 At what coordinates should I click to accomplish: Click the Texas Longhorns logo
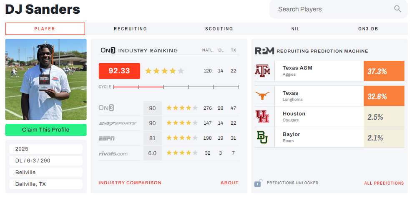tap(262, 96)
